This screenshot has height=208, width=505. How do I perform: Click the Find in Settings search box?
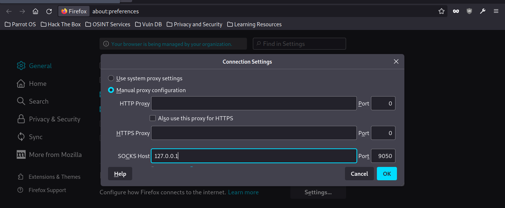coord(299,44)
